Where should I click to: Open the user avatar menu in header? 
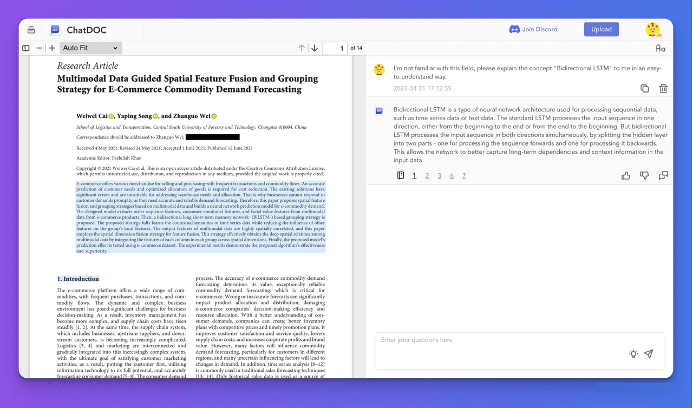(x=653, y=30)
